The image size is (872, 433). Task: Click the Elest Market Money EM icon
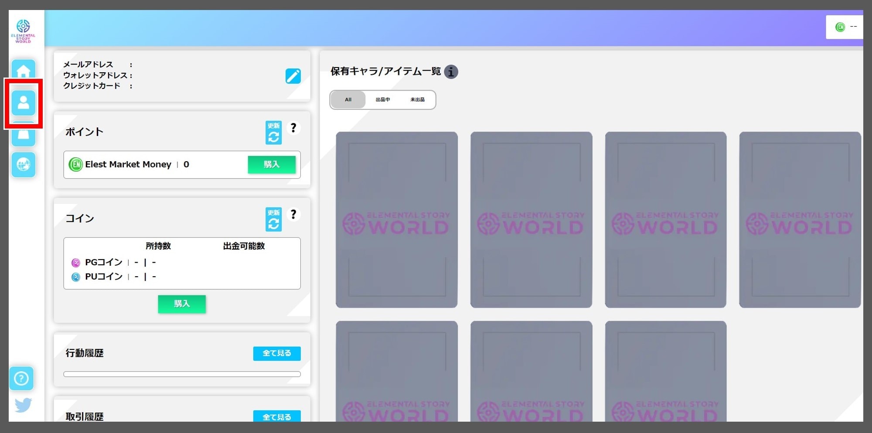tap(76, 164)
